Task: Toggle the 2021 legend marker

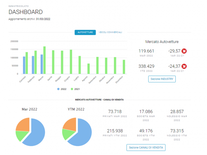Action: pyautogui.click(x=72, y=89)
